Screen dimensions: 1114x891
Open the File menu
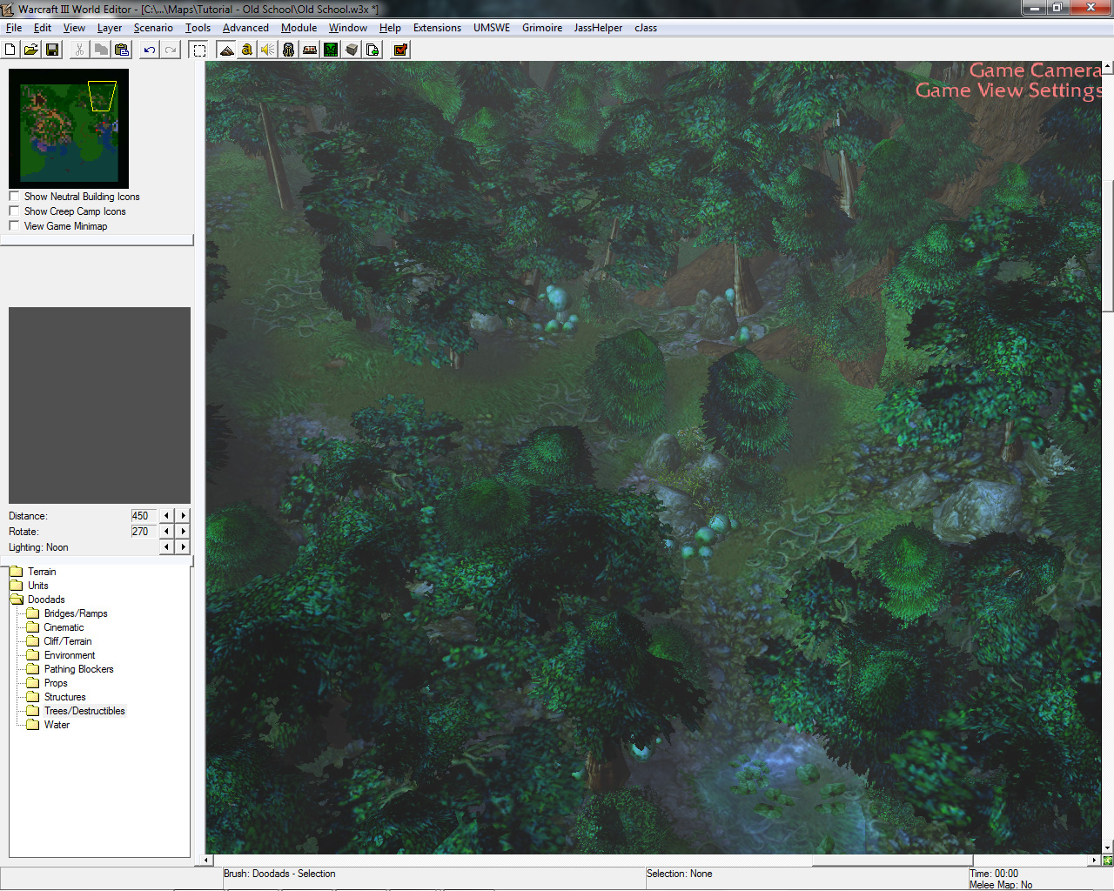pos(14,28)
